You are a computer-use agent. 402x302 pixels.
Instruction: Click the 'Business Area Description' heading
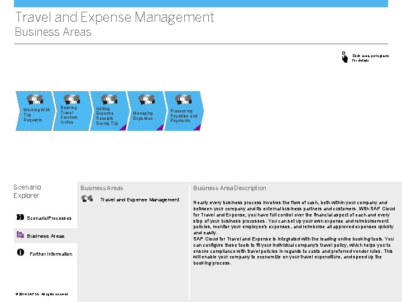coord(229,188)
